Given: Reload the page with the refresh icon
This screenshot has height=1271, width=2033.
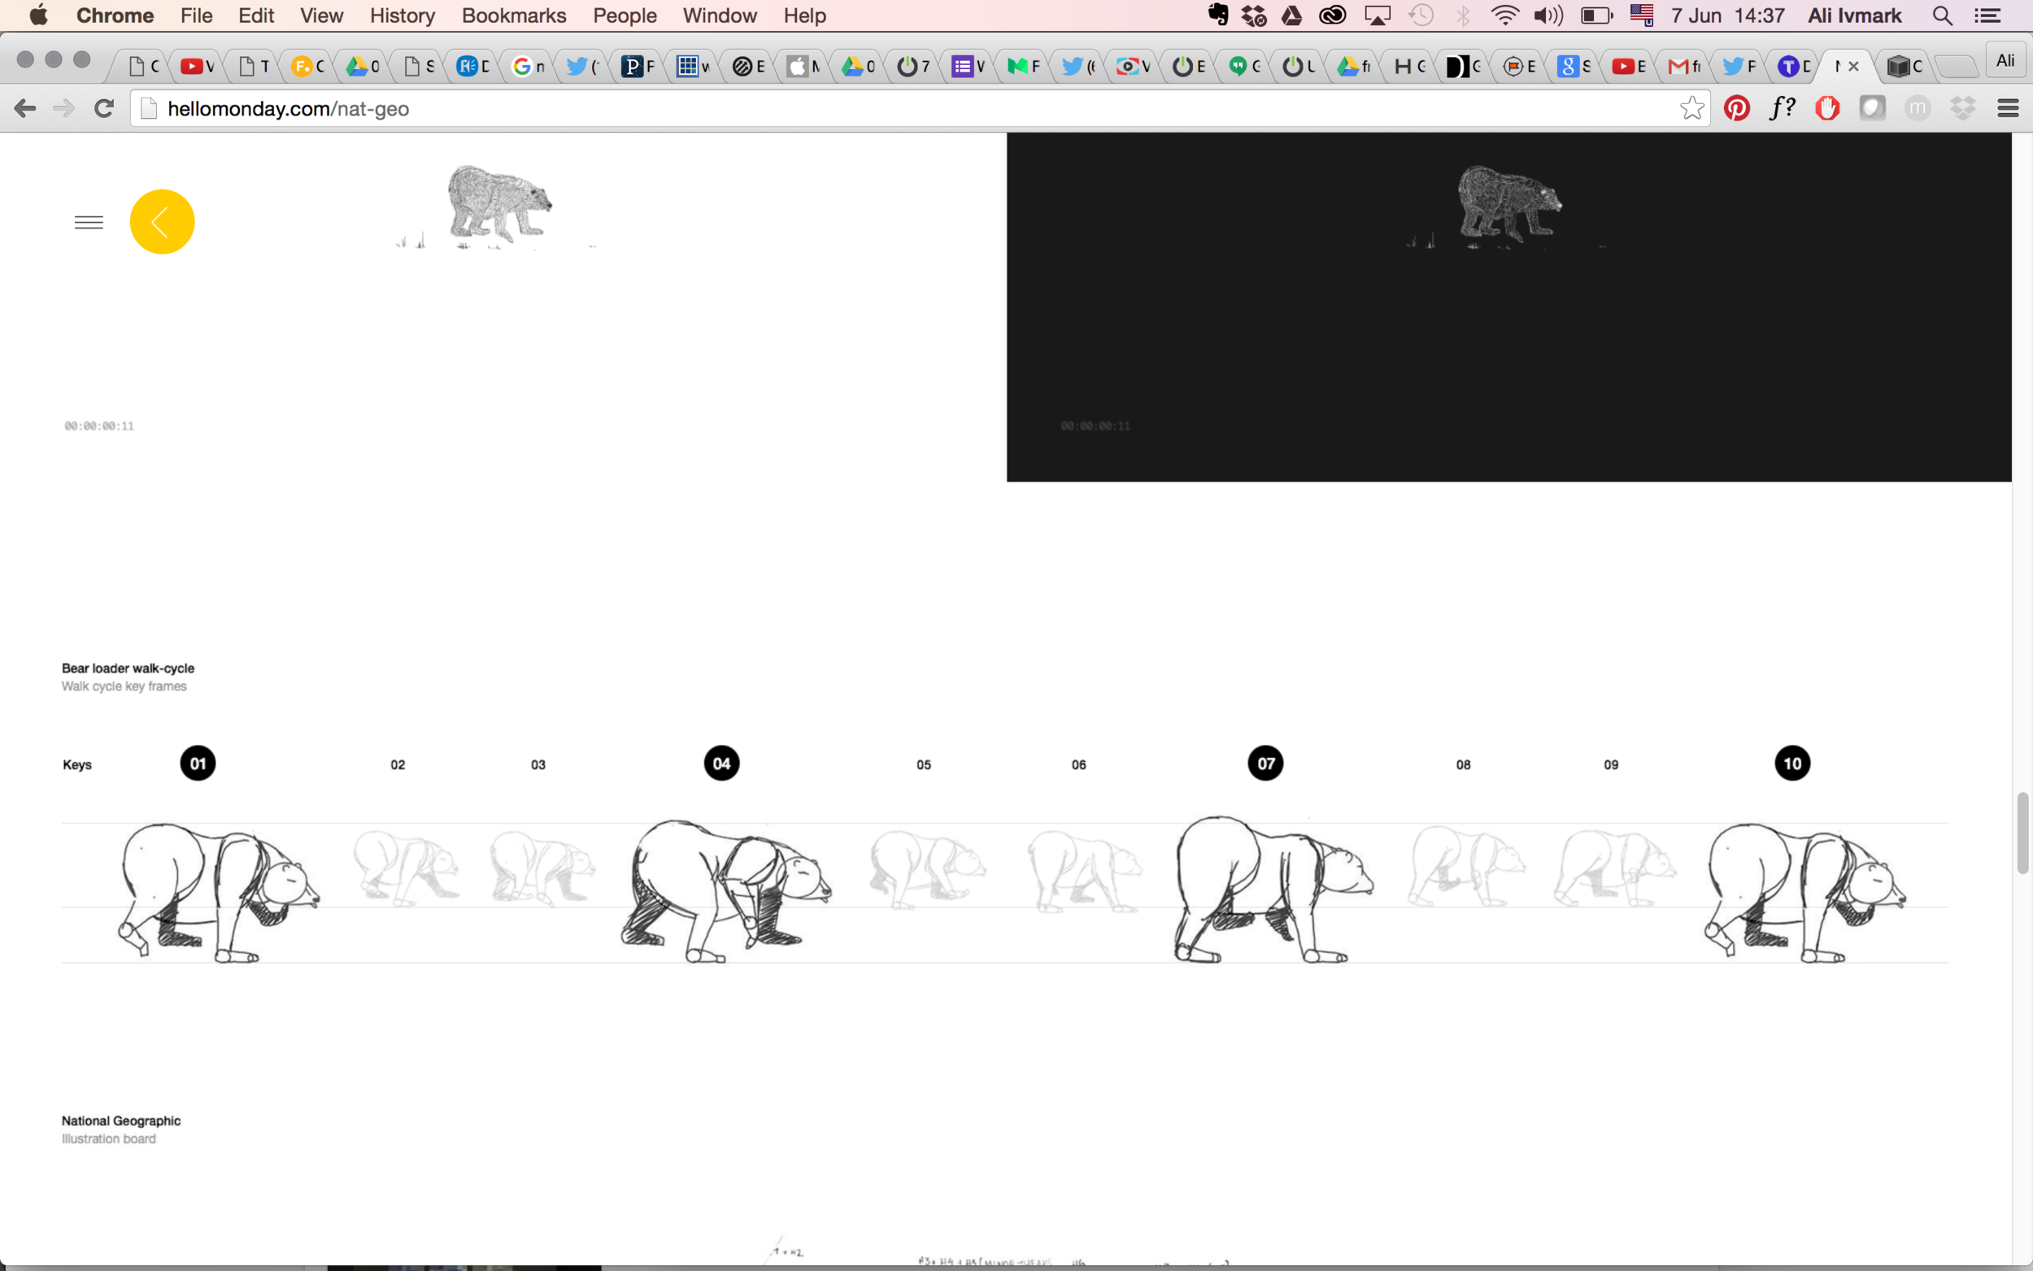Looking at the screenshot, I should pyautogui.click(x=104, y=108).
